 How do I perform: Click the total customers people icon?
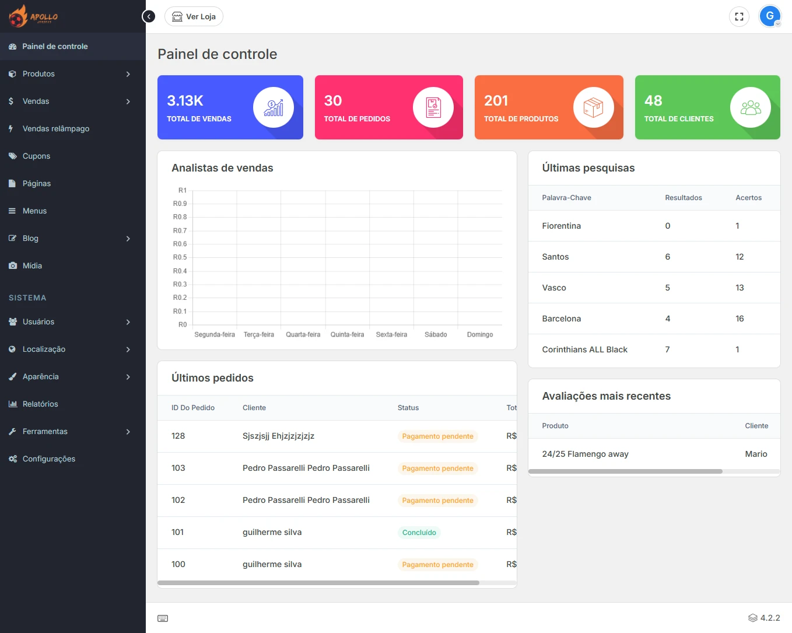[x=750, y=107]
